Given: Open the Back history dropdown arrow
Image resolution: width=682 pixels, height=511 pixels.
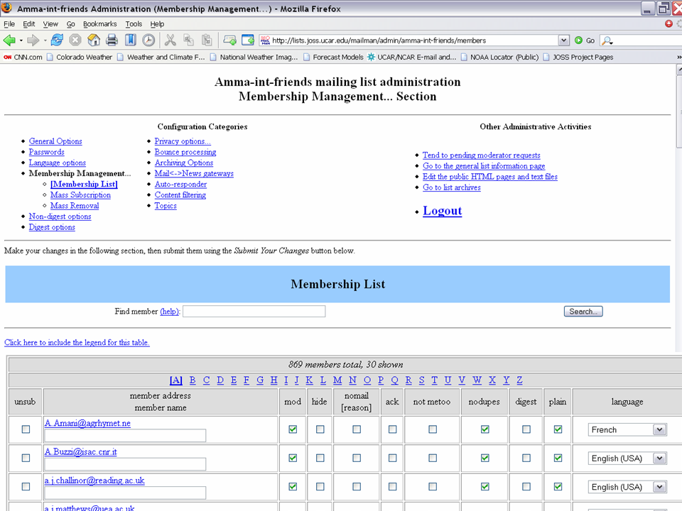Looking at the screenshot, I should point(21,41).
